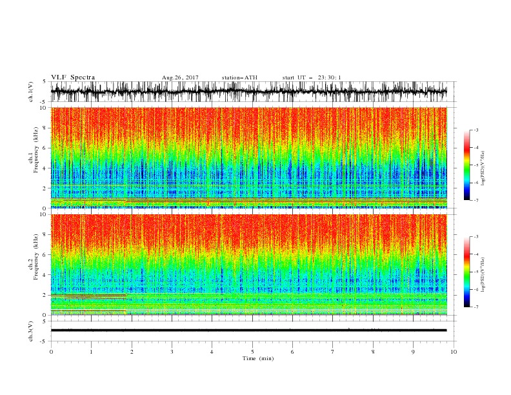The width and height of the screenshot is (511, 395).
Task: Click the time axis tick label "5"
Action: click(252, 352)
